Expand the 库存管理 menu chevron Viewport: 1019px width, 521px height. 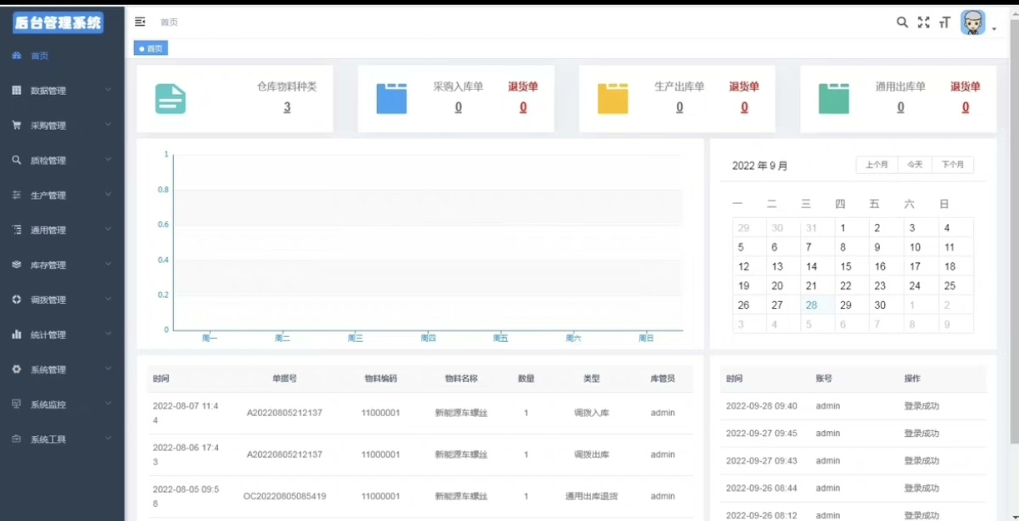[x=108, y=265]
